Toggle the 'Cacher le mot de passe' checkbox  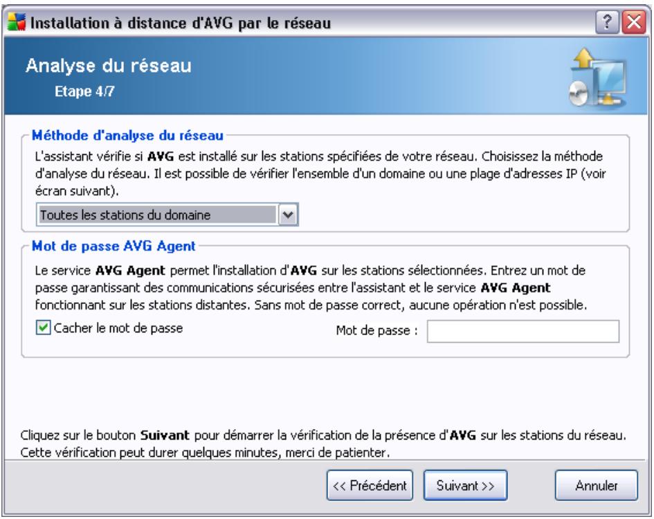point(43,328)
